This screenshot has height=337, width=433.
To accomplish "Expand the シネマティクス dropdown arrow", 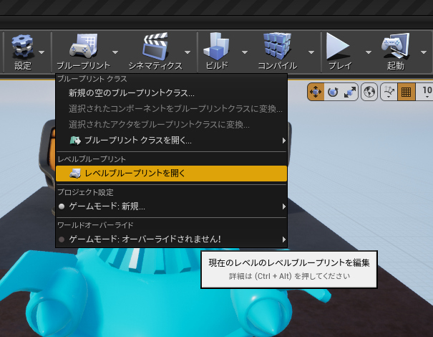I will (x=188, y=52).
